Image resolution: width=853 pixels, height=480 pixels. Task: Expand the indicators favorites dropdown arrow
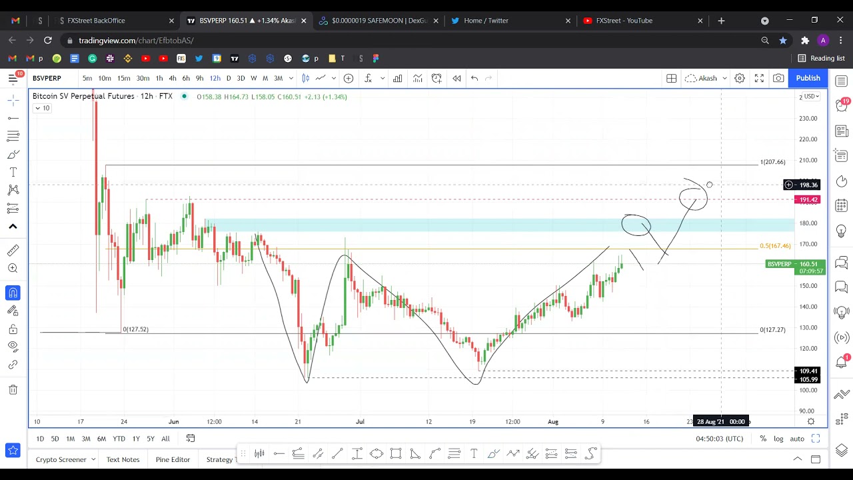pos(383,78)
